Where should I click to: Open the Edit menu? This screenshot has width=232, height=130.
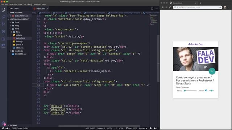(7, 5)
